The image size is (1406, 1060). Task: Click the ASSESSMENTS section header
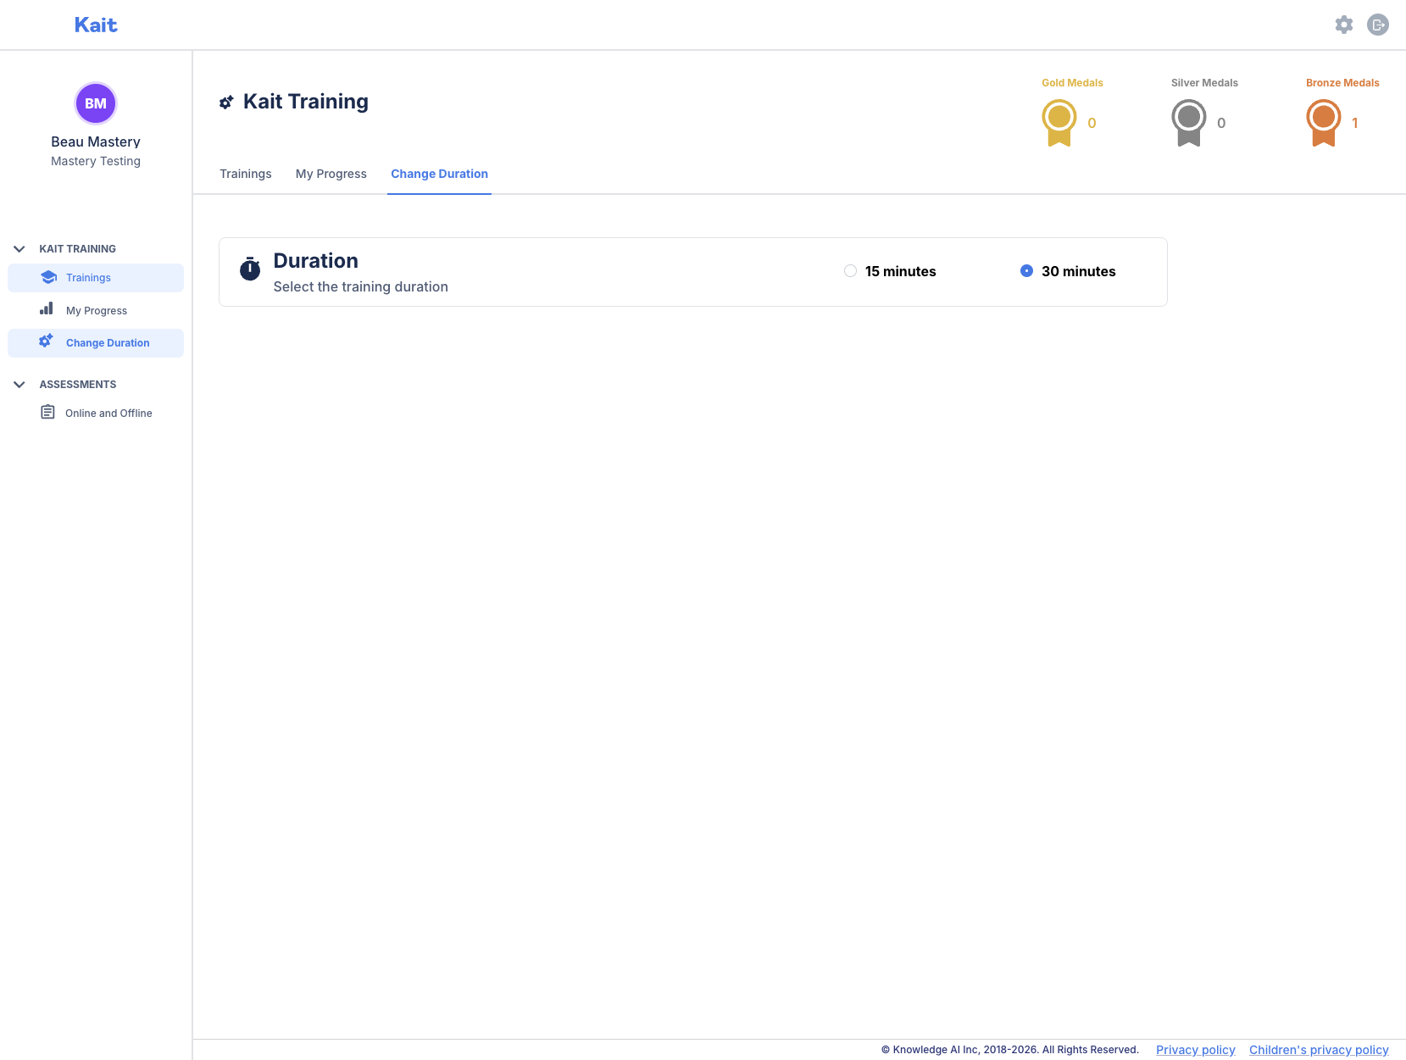78,385
